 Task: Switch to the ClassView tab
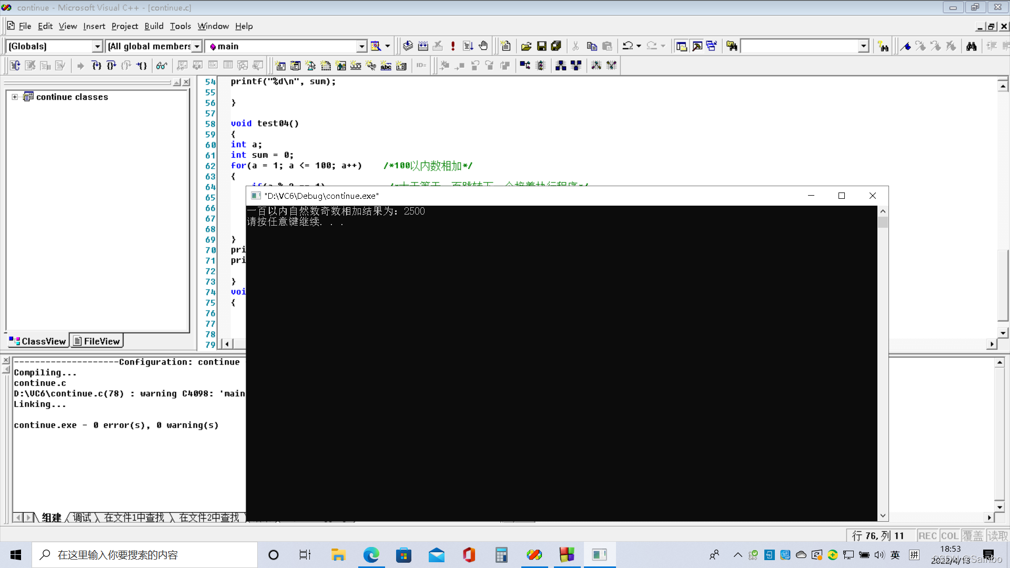[x=38, y=341]
